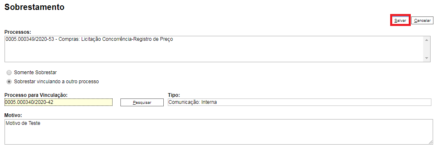Screen dimensions: 438x164
Task: Click the Tipo field showing Comunicação: Interna
Action: (x=299, y=102)
